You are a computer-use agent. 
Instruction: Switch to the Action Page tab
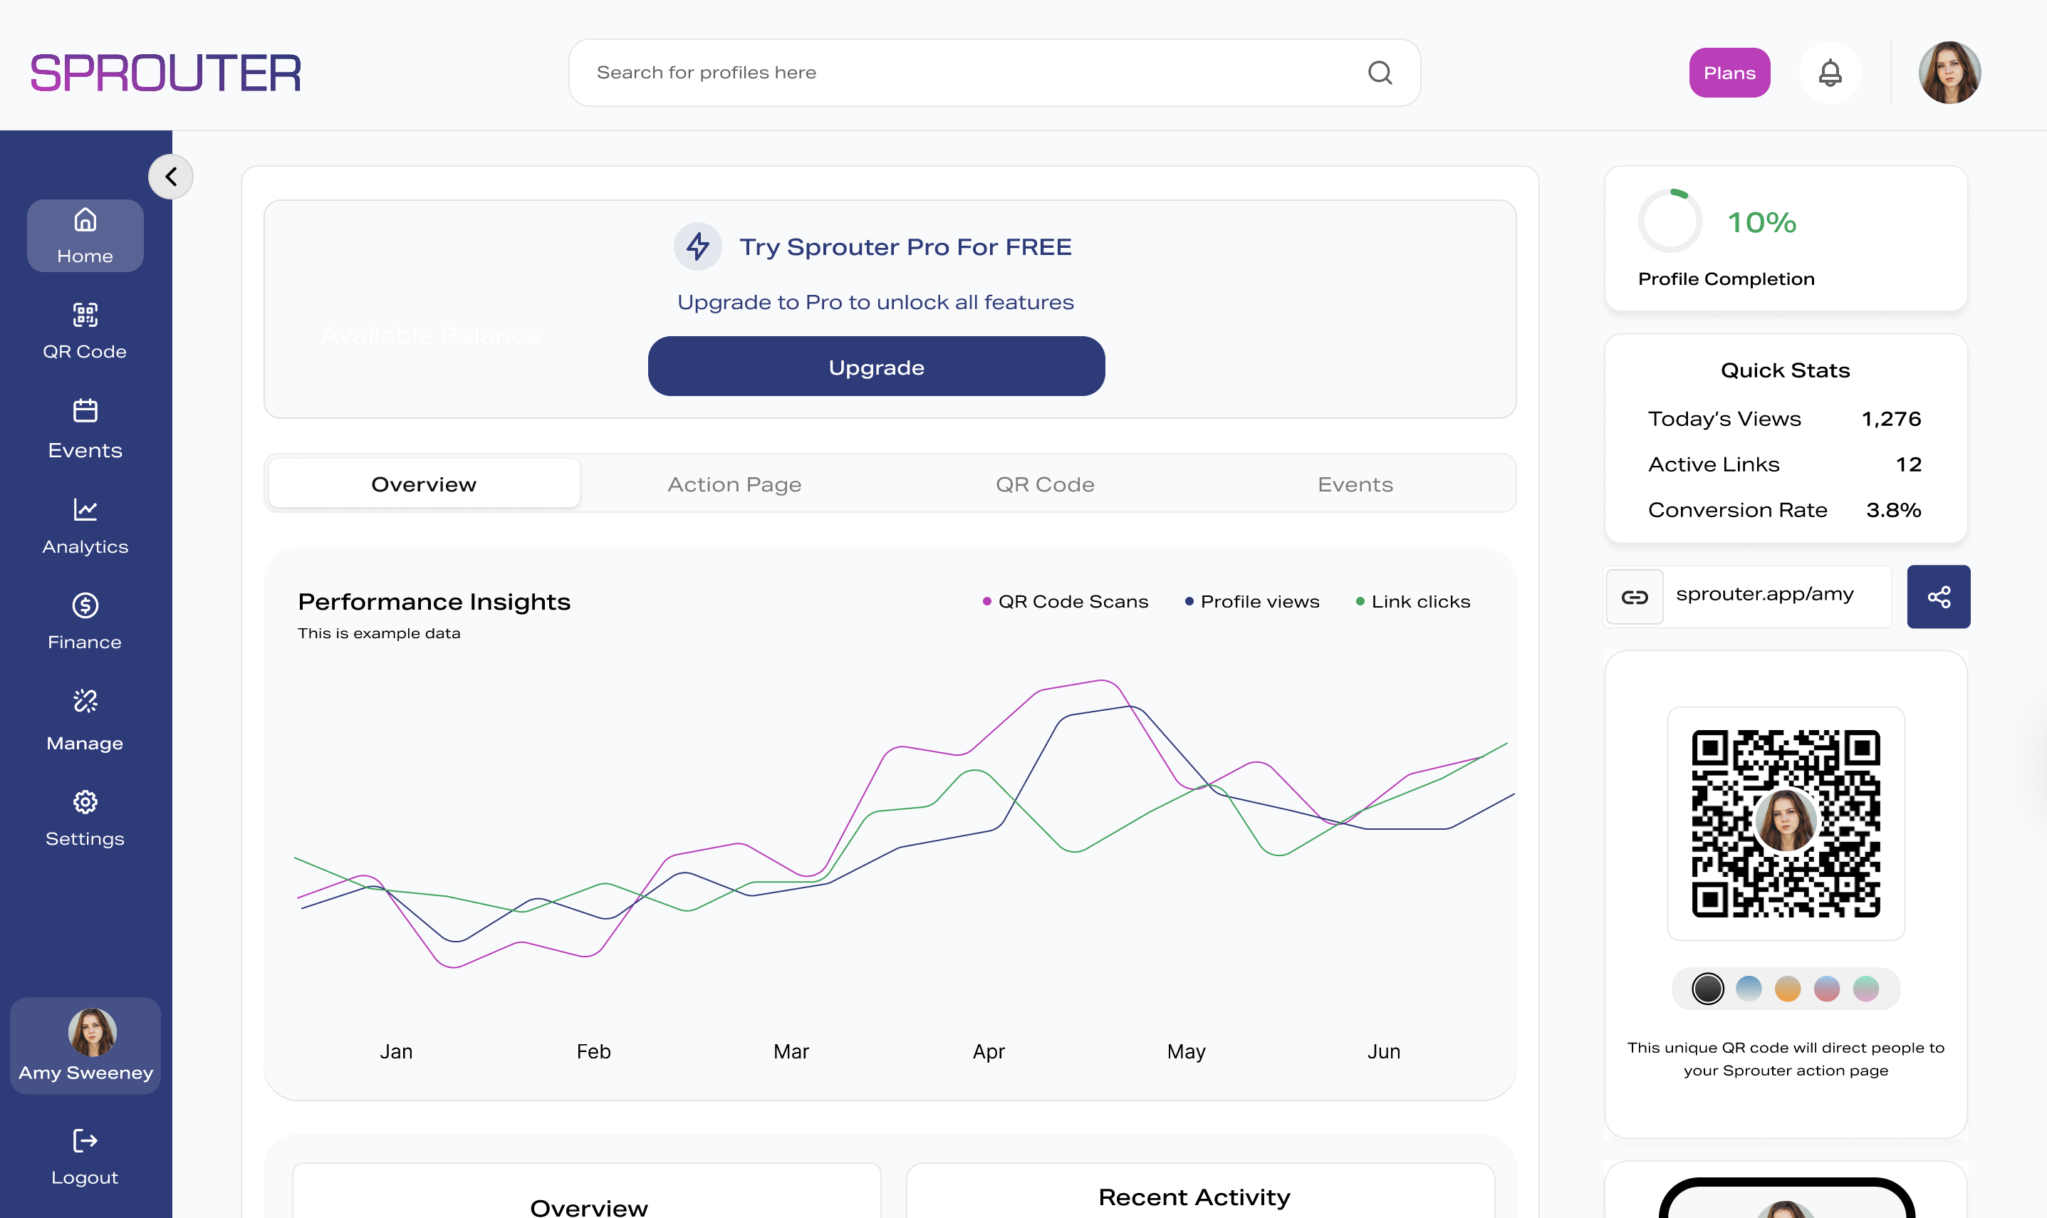(734, 484)
